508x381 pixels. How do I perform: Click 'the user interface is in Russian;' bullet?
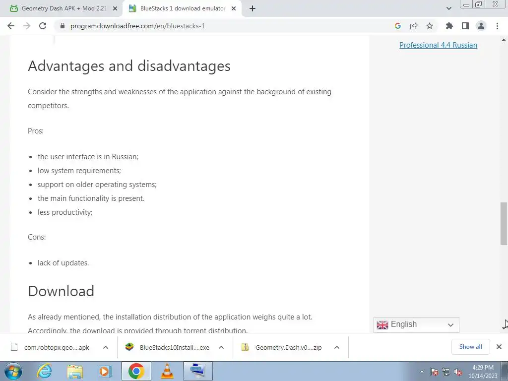[x=88, y=156]
